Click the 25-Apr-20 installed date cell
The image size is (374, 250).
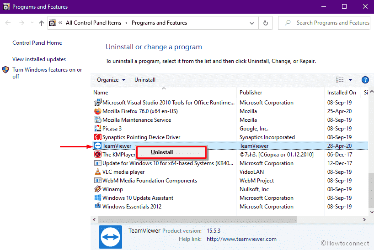339,111
